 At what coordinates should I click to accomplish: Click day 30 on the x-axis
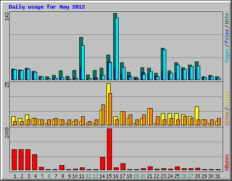(x=211, y=176)
